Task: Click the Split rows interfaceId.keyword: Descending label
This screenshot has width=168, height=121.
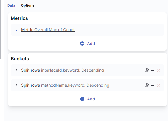Action: tap(62, 70)
